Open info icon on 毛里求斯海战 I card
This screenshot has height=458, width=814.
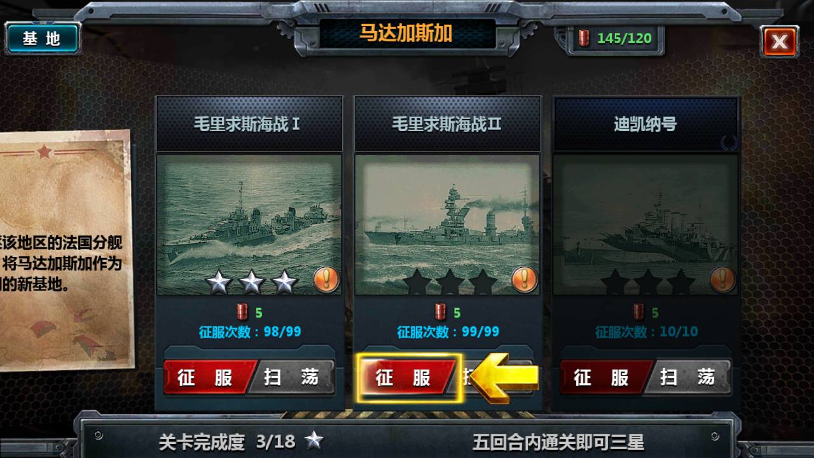(326, 279)
